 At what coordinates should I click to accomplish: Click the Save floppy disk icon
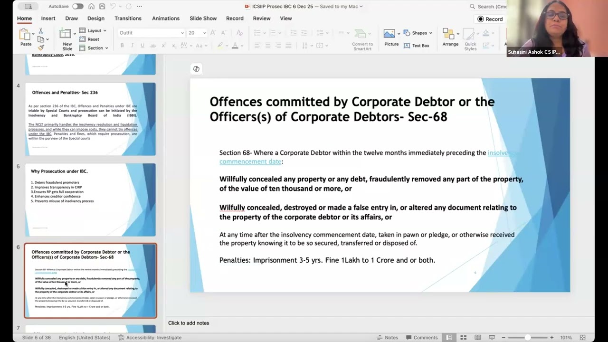coord(102,7)
